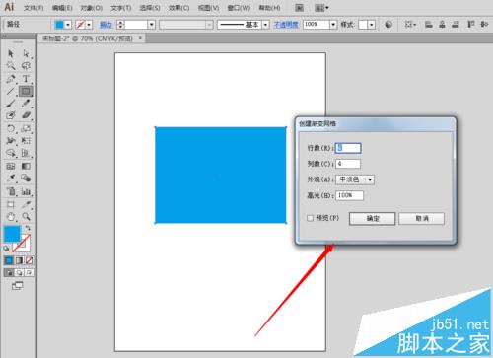Select the Line Segment tool

click(11, 91)
